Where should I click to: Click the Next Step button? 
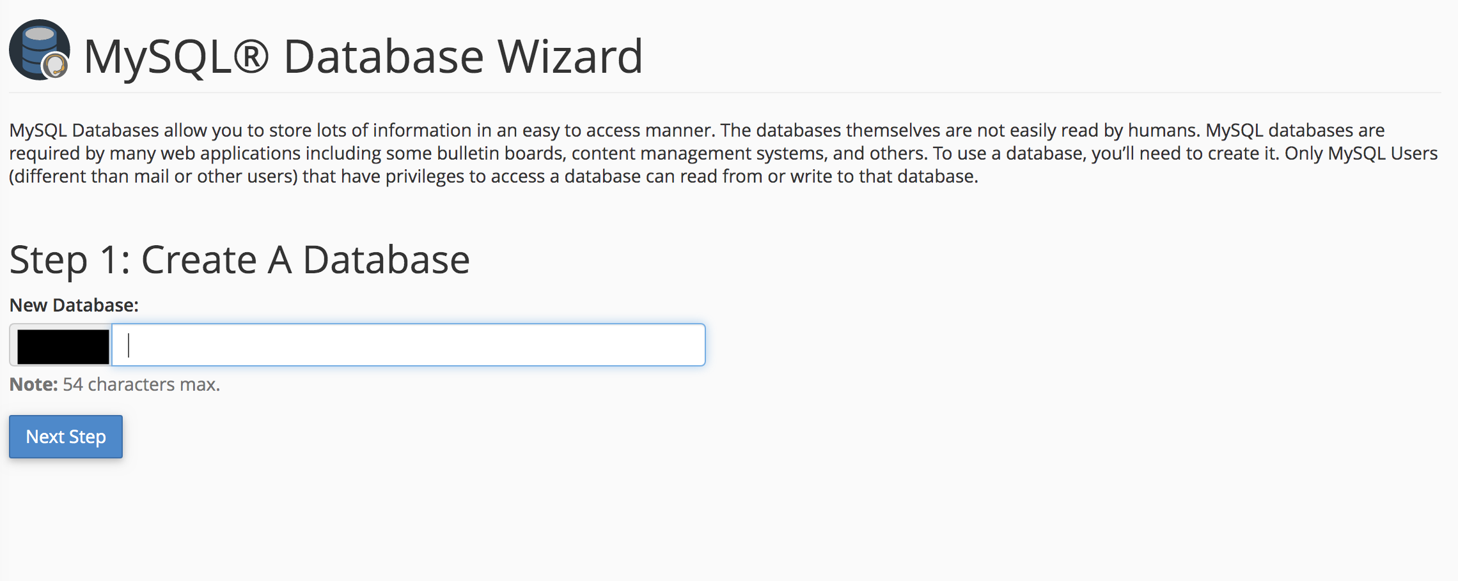(x=66, y=437)
